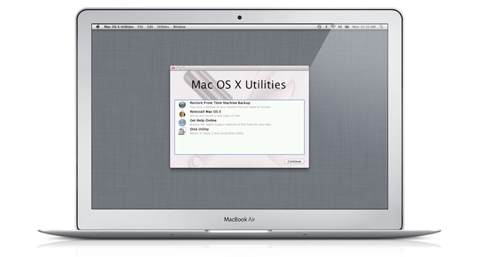The height and width of the screenshot is (257, 478).
Task: Open the Window menu
Action: pos(179,27)
